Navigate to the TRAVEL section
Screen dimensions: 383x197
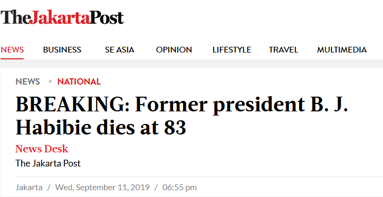(x=283, y=49)
